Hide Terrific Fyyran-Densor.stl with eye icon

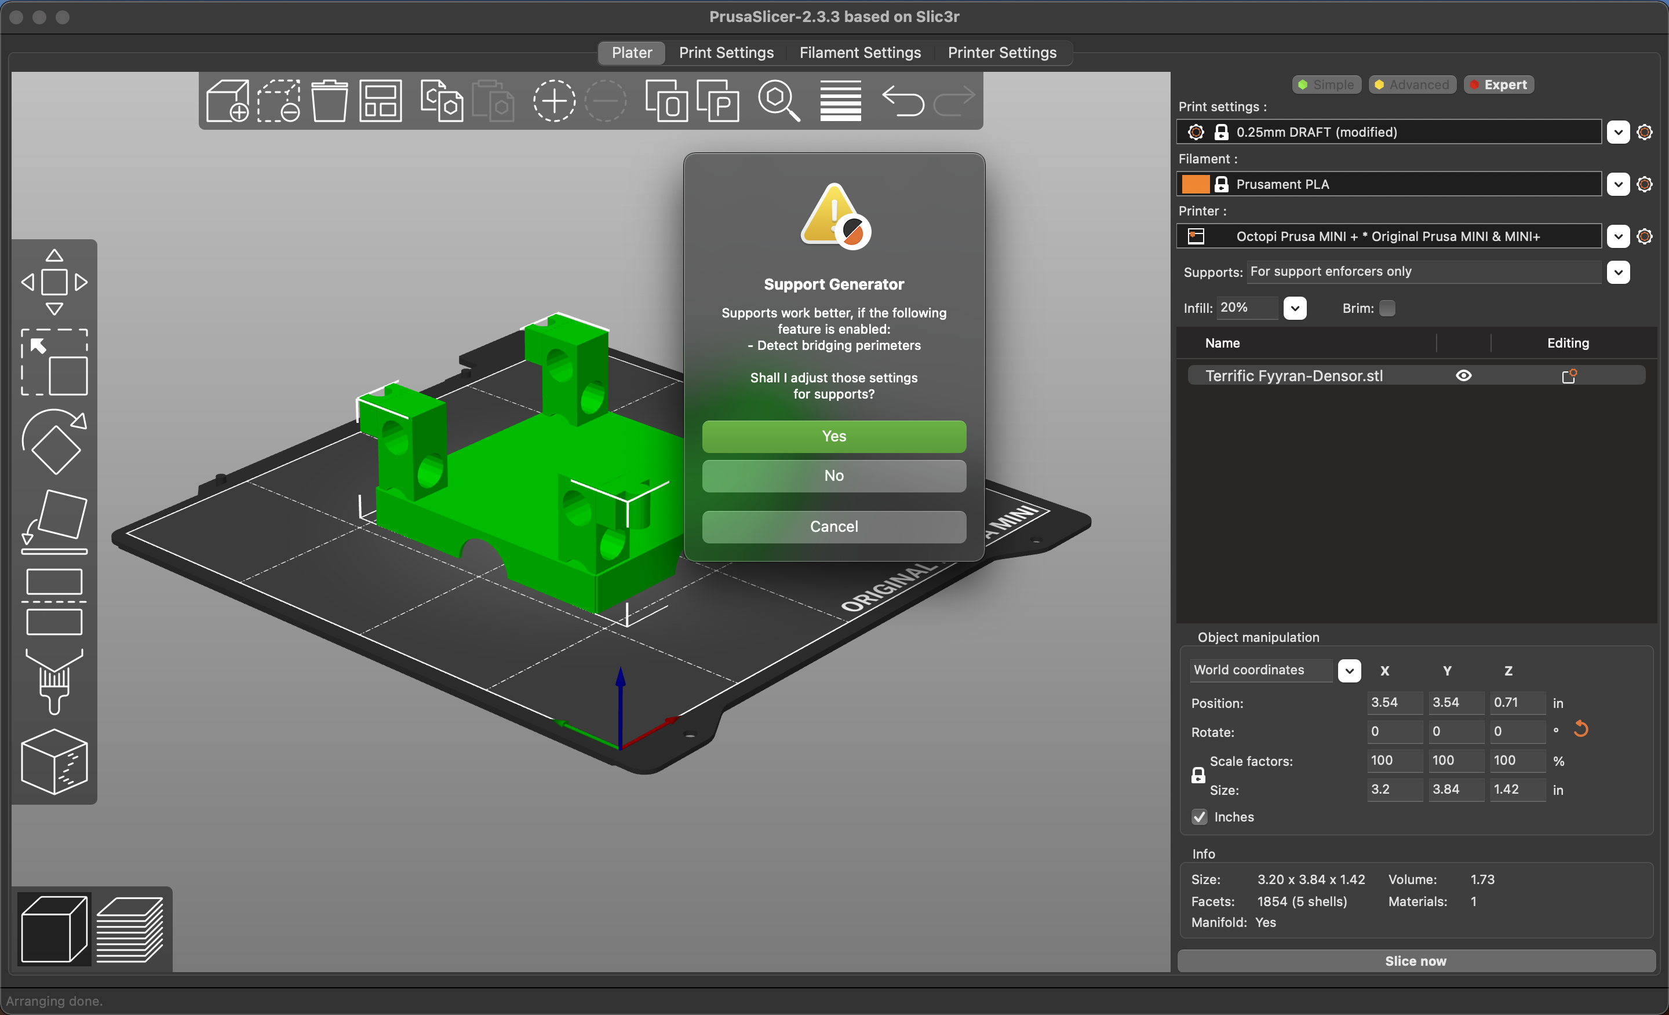tap(1463, 376)
